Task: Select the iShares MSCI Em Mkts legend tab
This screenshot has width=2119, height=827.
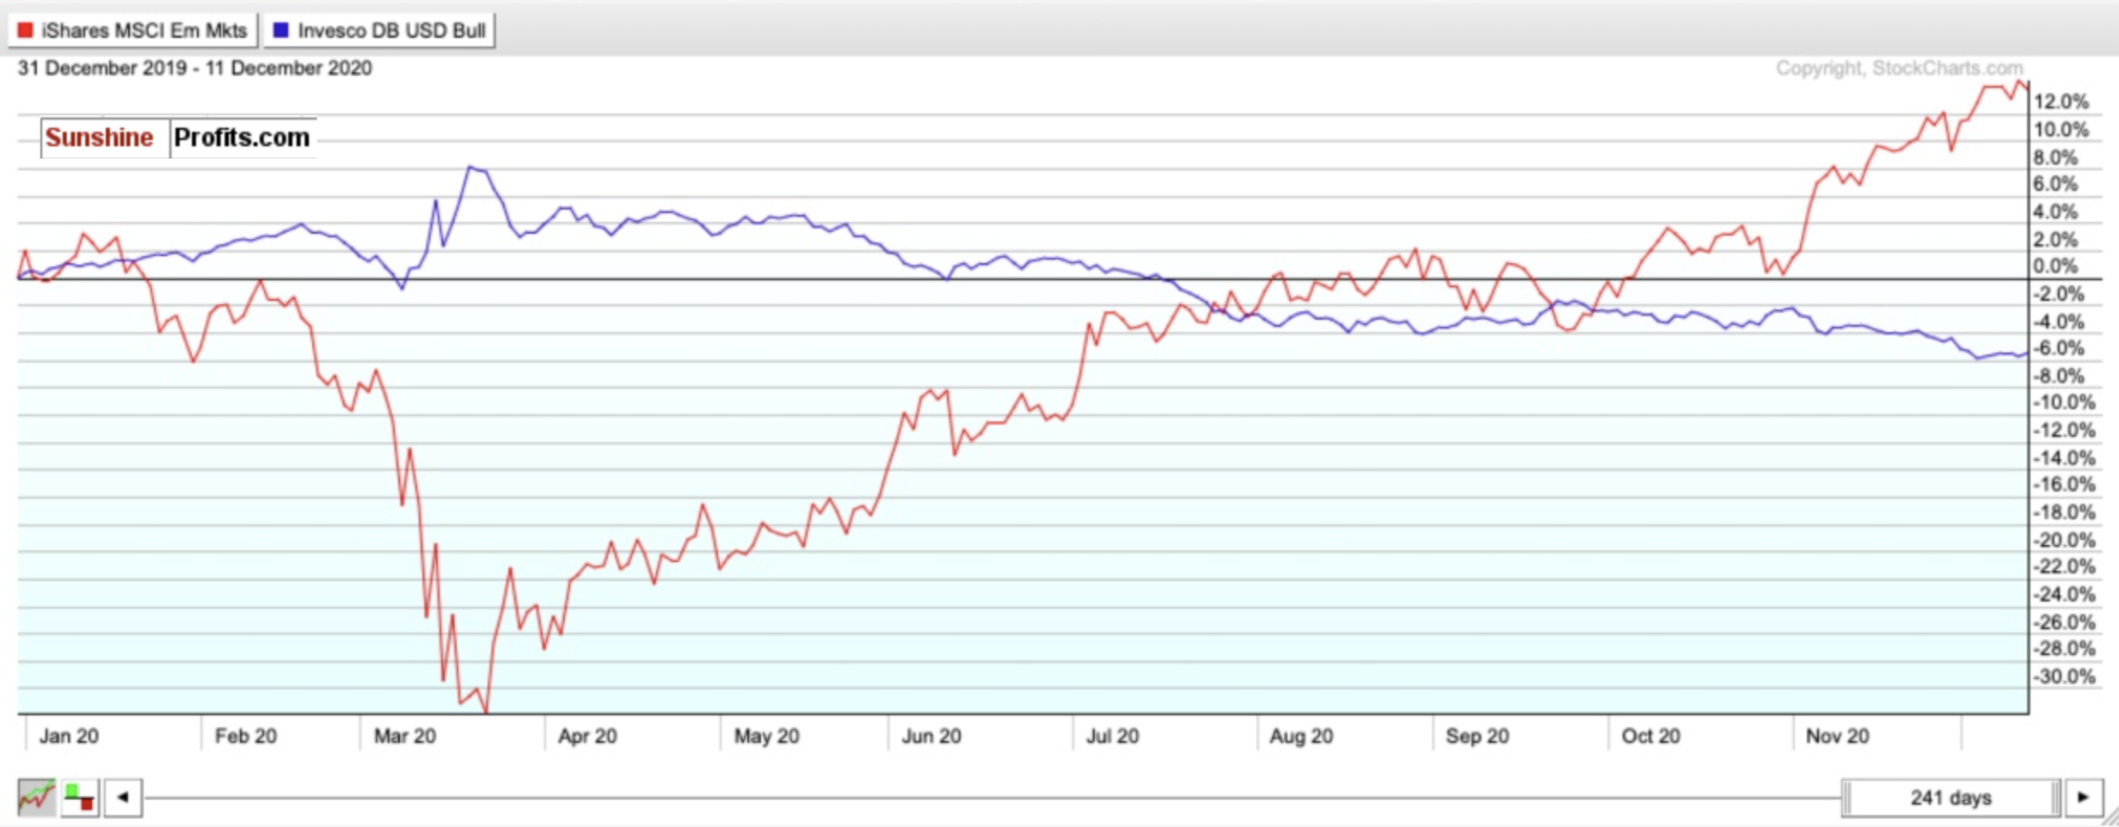Action: click(x=132, y=31)
